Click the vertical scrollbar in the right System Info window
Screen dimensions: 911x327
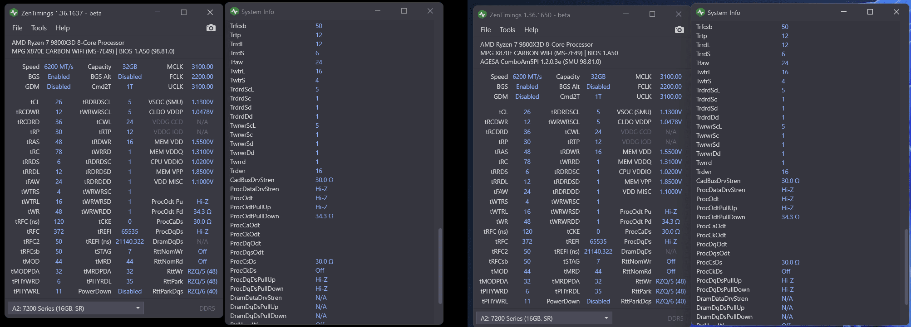(x=906, y=267)
